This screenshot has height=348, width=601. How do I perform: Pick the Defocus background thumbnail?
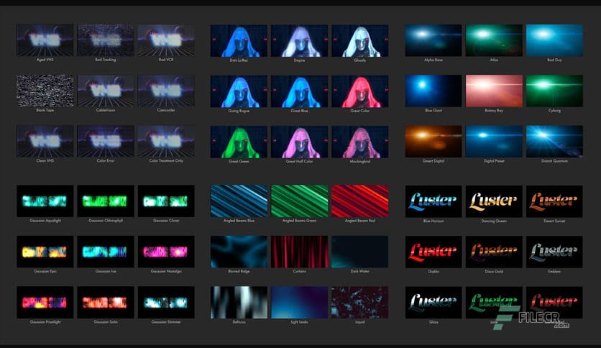pos(239,303)
